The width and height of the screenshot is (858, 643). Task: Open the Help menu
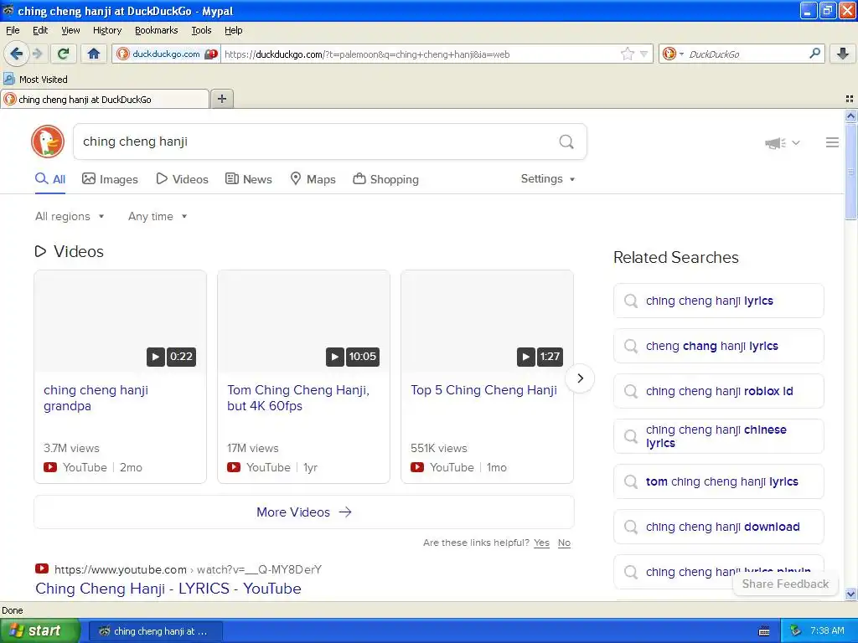click(x=234, y=30)
